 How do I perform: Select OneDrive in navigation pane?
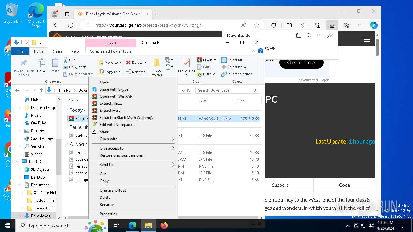click(39, 123)
